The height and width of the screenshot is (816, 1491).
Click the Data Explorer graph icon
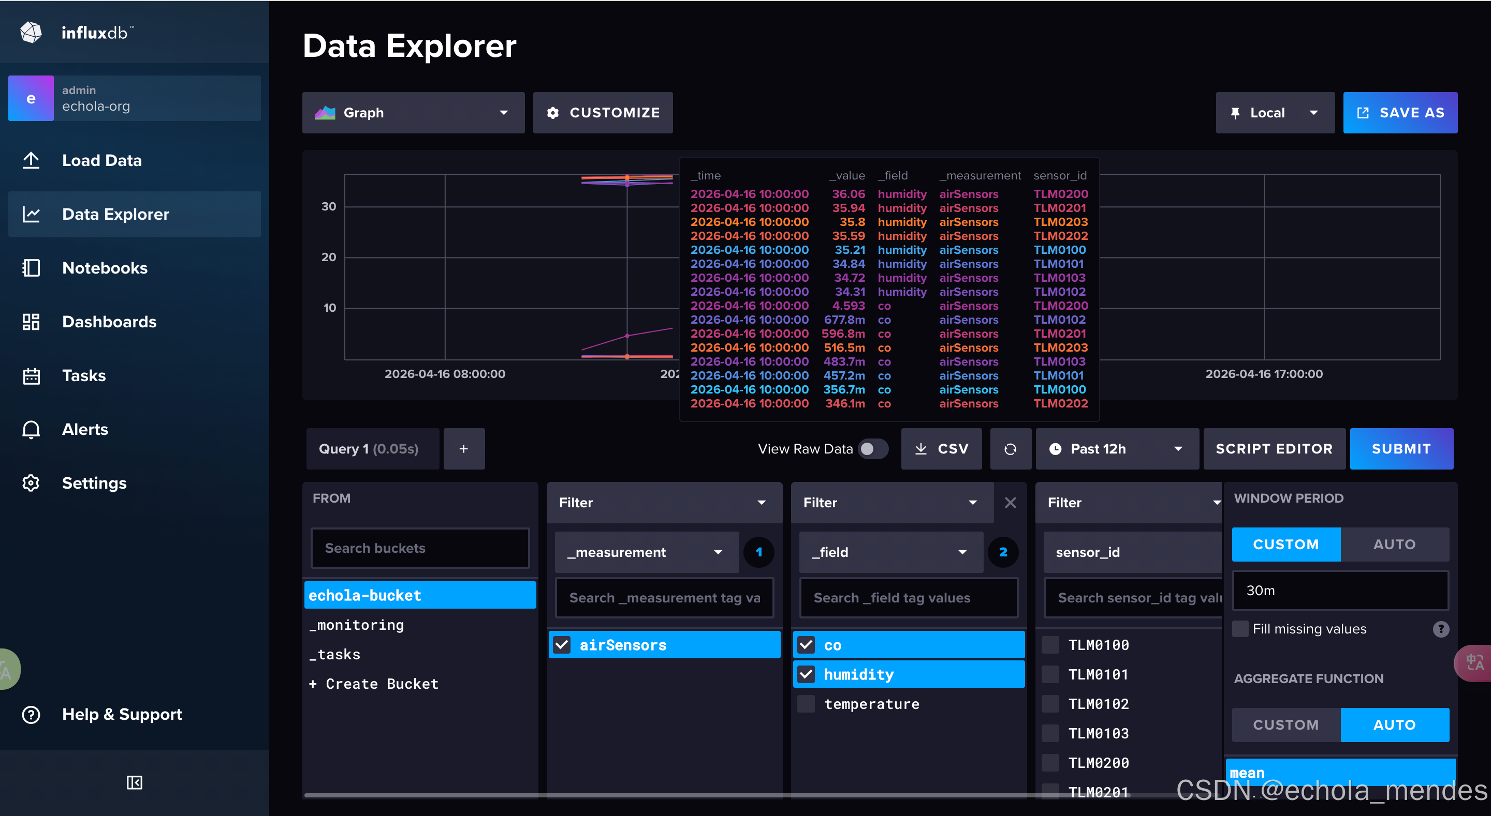(x=31, y=214)
